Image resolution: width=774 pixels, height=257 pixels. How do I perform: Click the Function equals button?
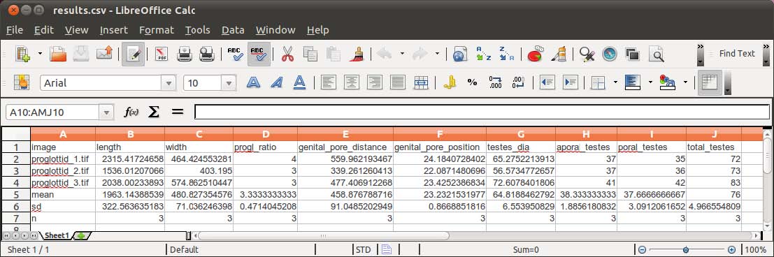point(177,112)
